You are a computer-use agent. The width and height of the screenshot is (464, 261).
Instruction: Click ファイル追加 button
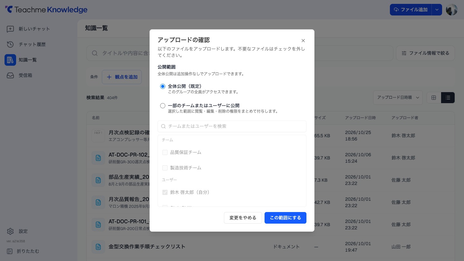tap(411, 10)
